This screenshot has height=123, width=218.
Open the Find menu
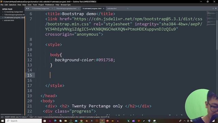[x=19, y=5]
